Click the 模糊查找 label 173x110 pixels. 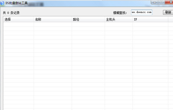pyautogui.click(x=120, y=13)
